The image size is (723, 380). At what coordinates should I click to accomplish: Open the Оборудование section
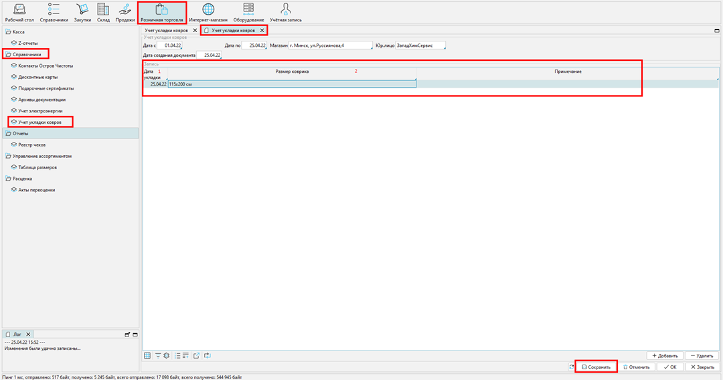pyautogui.click(x=248, y=13)
